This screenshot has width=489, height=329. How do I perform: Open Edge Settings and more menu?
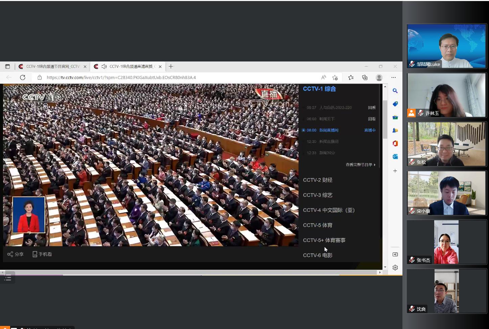coord(394,77)
